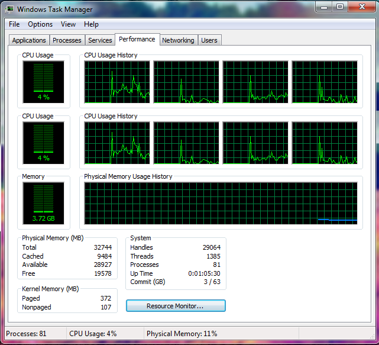379x345 pixels.
Task: Minimize the Windows Task Manager window
Action: (x=324, y=7)
